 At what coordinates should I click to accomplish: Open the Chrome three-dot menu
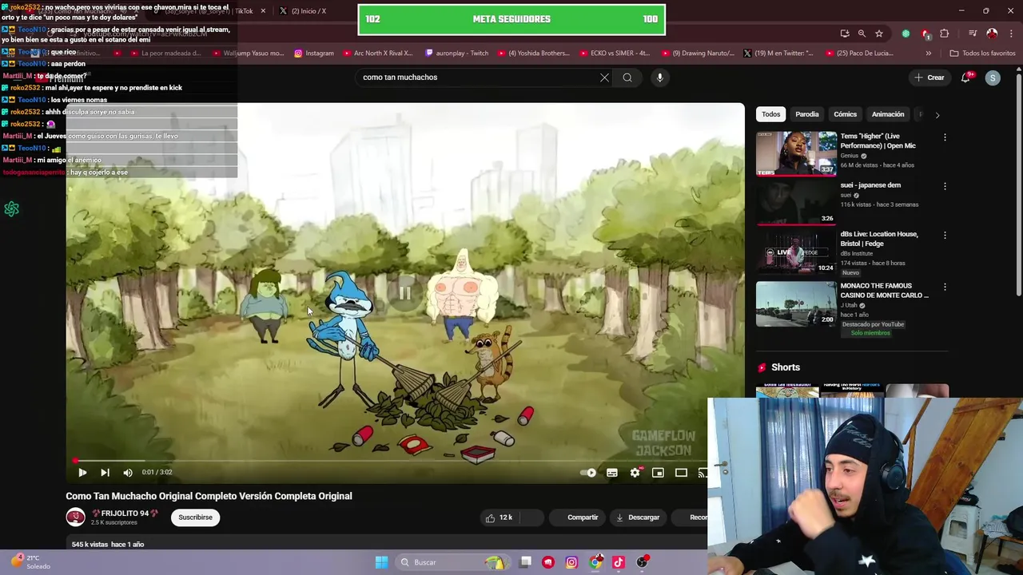click(x=1011, y=34)
